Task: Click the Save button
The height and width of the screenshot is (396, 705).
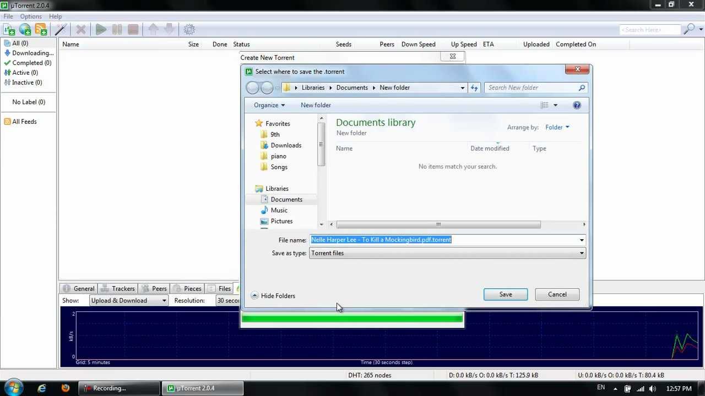Action: [x=506, y=295]
